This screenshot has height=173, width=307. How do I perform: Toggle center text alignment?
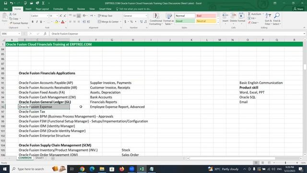pyautogui.click(x=74, y=22)
